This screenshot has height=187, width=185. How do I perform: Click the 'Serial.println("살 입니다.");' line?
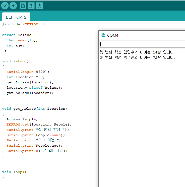37,151
